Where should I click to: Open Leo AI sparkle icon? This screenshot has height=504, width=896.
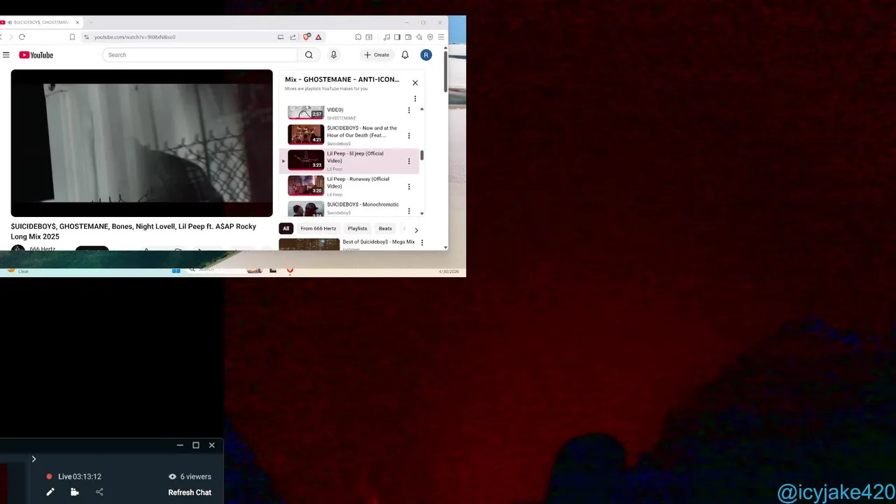tap(419, 36)
